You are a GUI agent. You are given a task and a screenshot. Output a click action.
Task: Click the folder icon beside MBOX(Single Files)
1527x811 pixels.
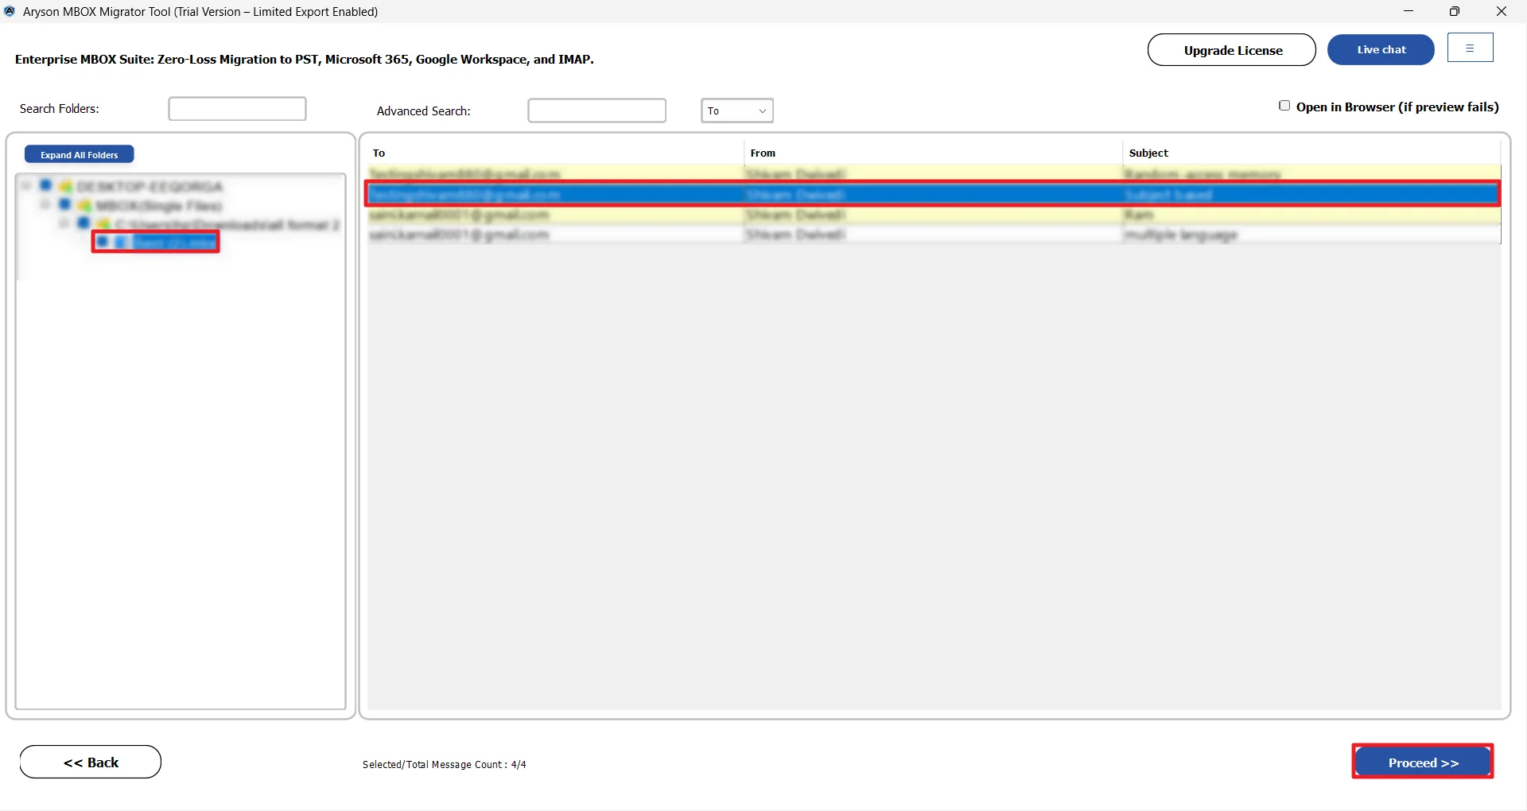(x=84, y=205)
